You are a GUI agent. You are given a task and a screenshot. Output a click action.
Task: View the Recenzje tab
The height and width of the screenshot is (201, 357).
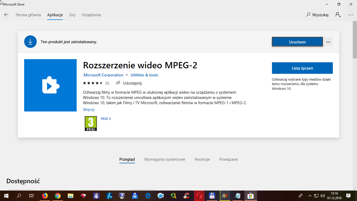202,159
